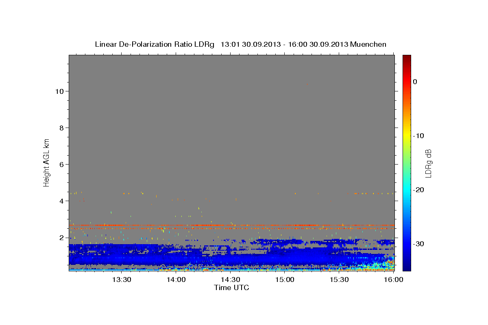Click the 14:00 time tick label

coord(176,279)
